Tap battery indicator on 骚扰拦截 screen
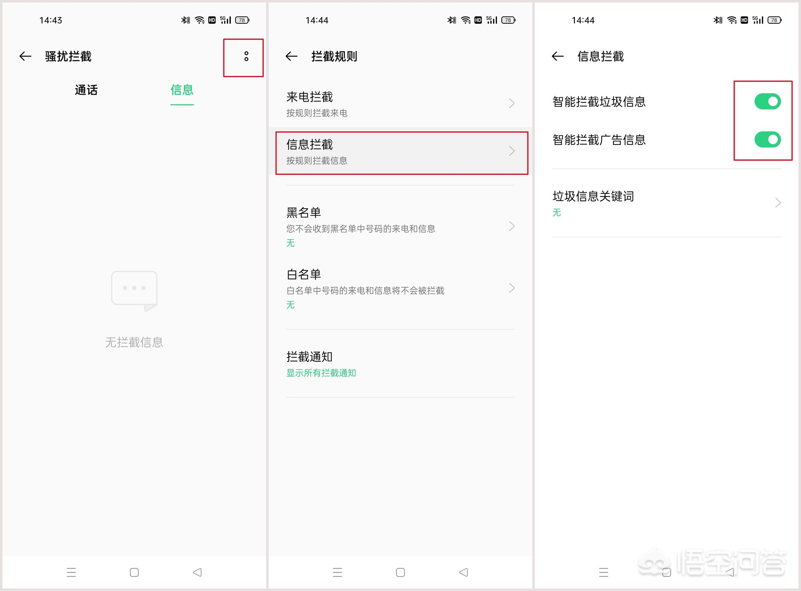801x591 pixels. pos(242,20)
